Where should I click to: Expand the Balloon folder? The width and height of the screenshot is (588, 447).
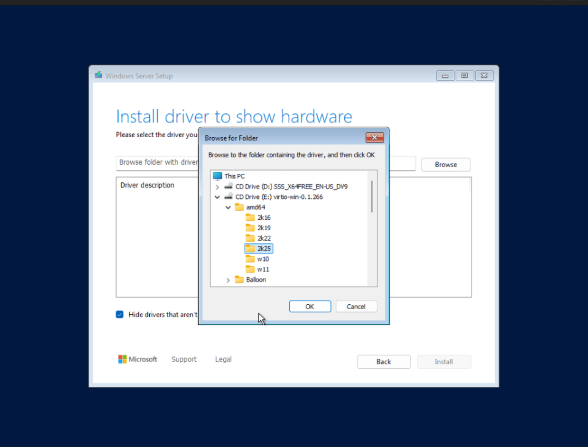coord(228,280)
